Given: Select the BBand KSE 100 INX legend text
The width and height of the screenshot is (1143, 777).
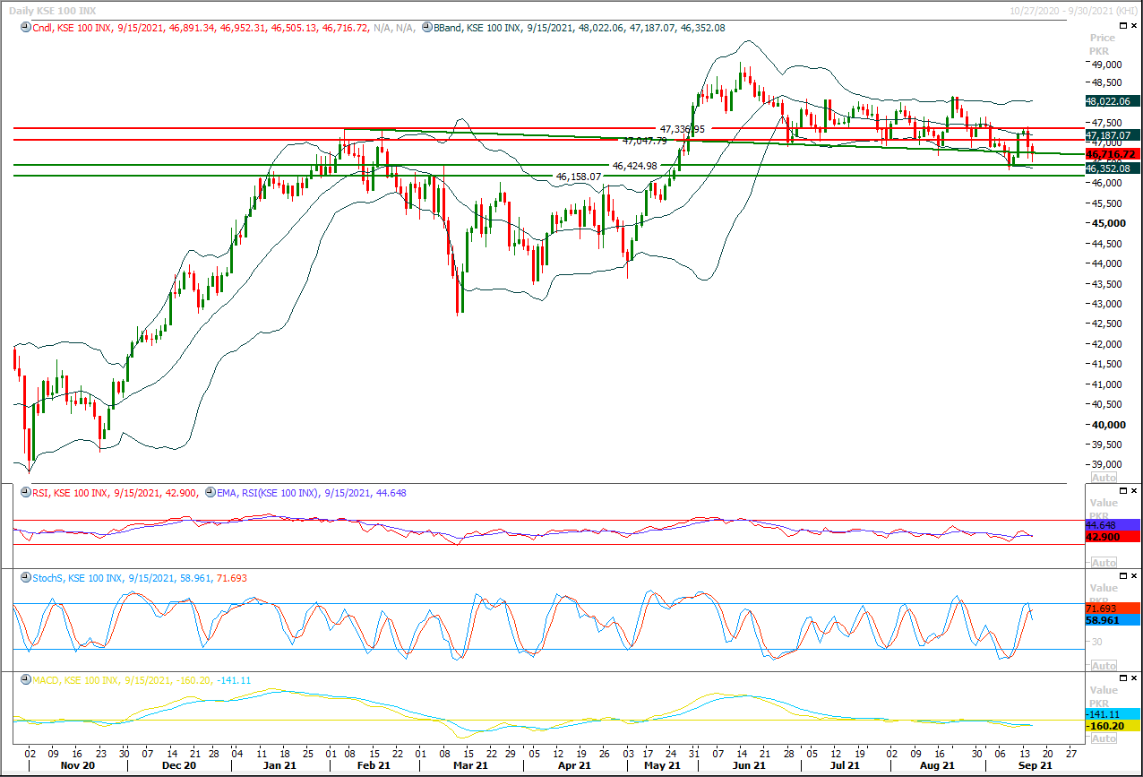Looking at the screenshot, I should point(579,28).
